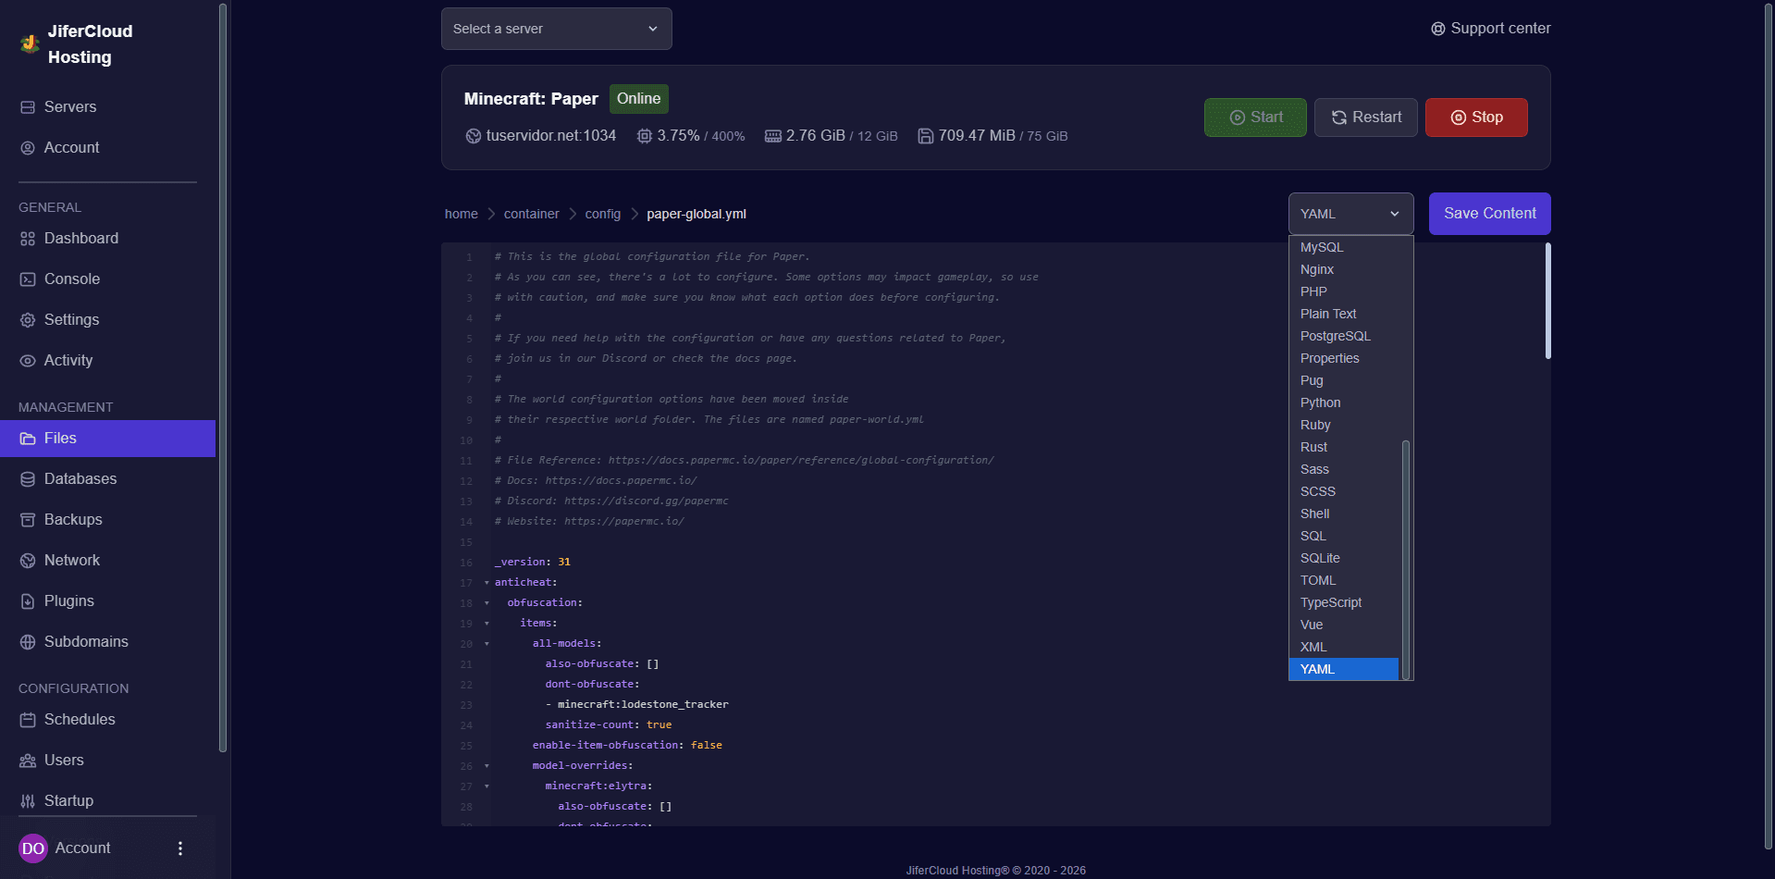Collapse the anticheat section fold arrow
The image size is (1775, 879).
coord(487,583)
